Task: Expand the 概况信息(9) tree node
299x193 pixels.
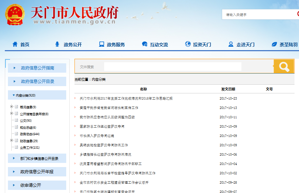Action: (12, 107)
